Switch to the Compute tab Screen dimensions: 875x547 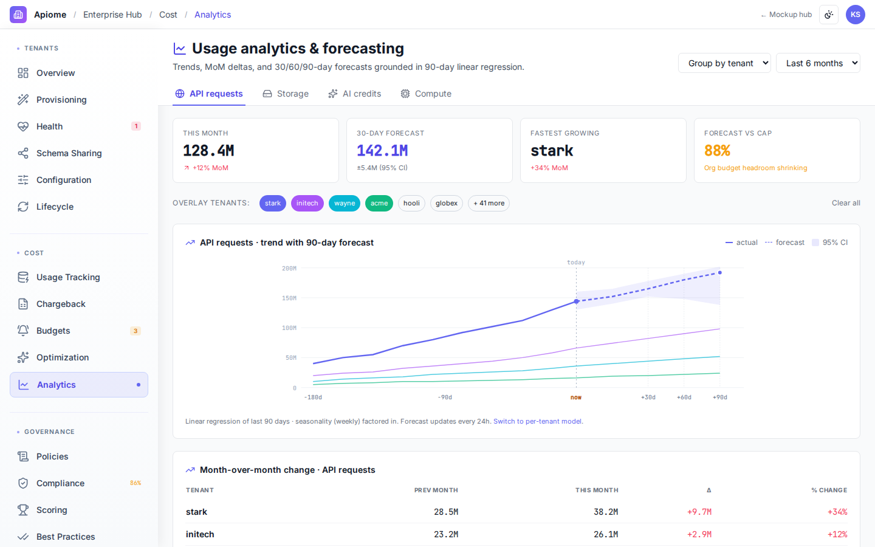(x=426, y=94)
